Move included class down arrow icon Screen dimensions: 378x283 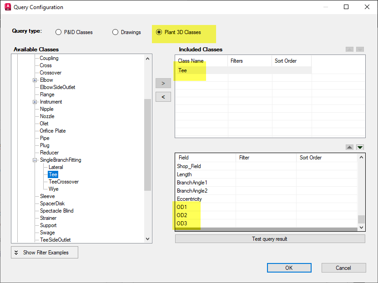(x=360, y=50)
